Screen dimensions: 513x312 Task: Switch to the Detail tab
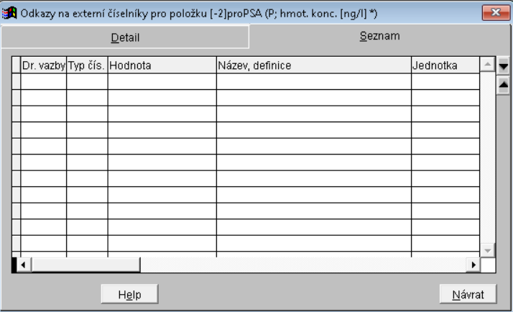click(x=124, y=37)
